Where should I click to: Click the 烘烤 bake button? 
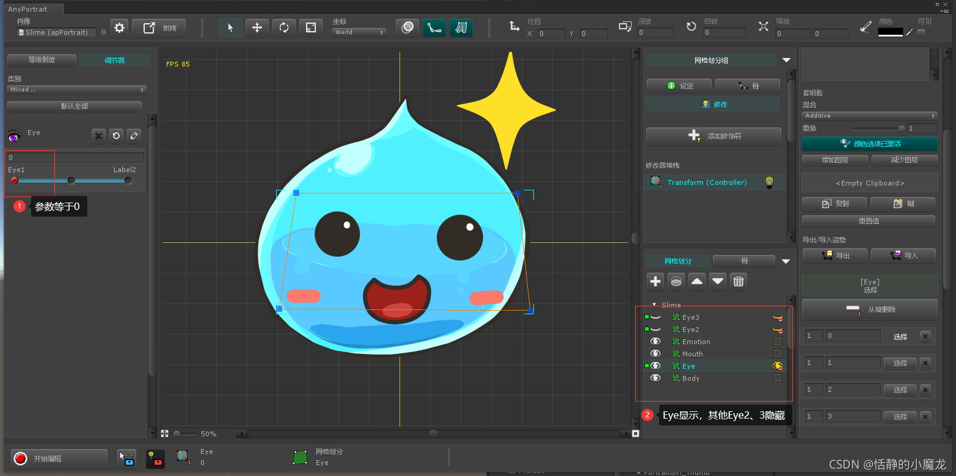(x=159, y=28)
